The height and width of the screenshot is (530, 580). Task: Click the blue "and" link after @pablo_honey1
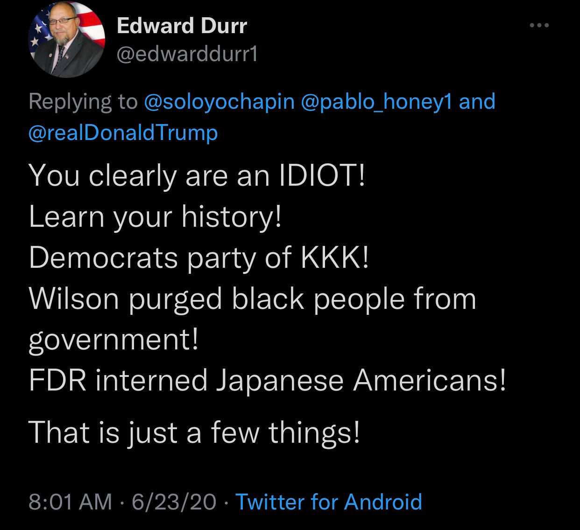pos(477,102)
